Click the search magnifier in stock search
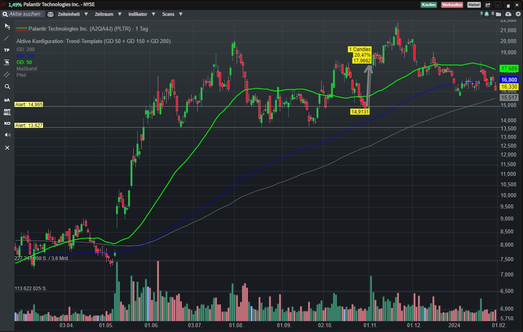This screenshot has height=332, width=523. [4, 14]
